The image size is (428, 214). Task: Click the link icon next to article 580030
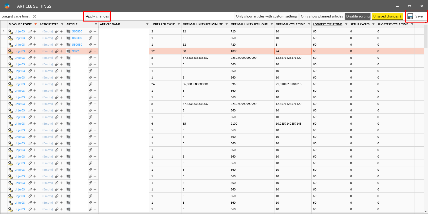click(x=90, y=45)
